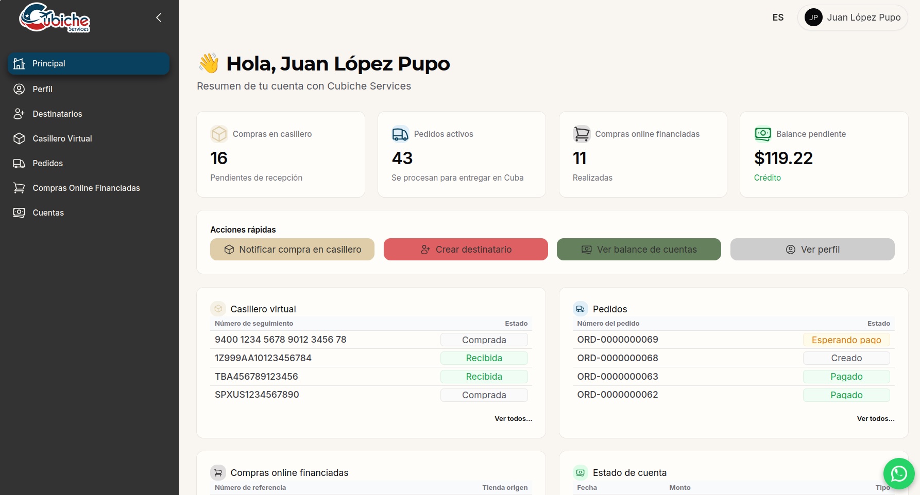Open WhatsApp chat floating button
Viewport: 920px width, 495px height.
point(899,473)
